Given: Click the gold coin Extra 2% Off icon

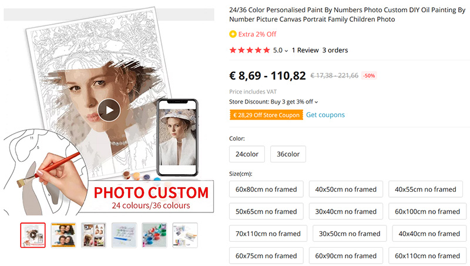Looking at the screenshot, I should click(233, 34).
